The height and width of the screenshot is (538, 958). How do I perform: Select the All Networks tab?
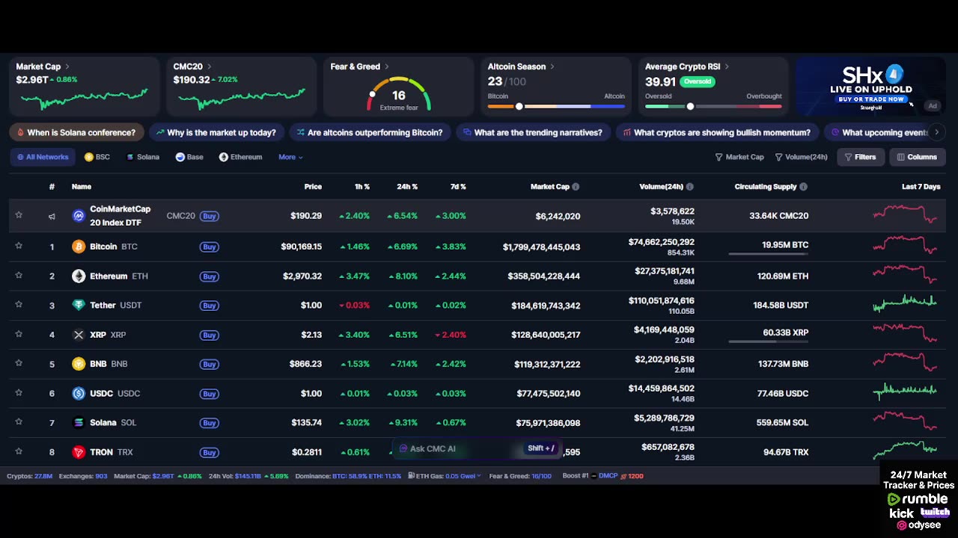[42, 157]
